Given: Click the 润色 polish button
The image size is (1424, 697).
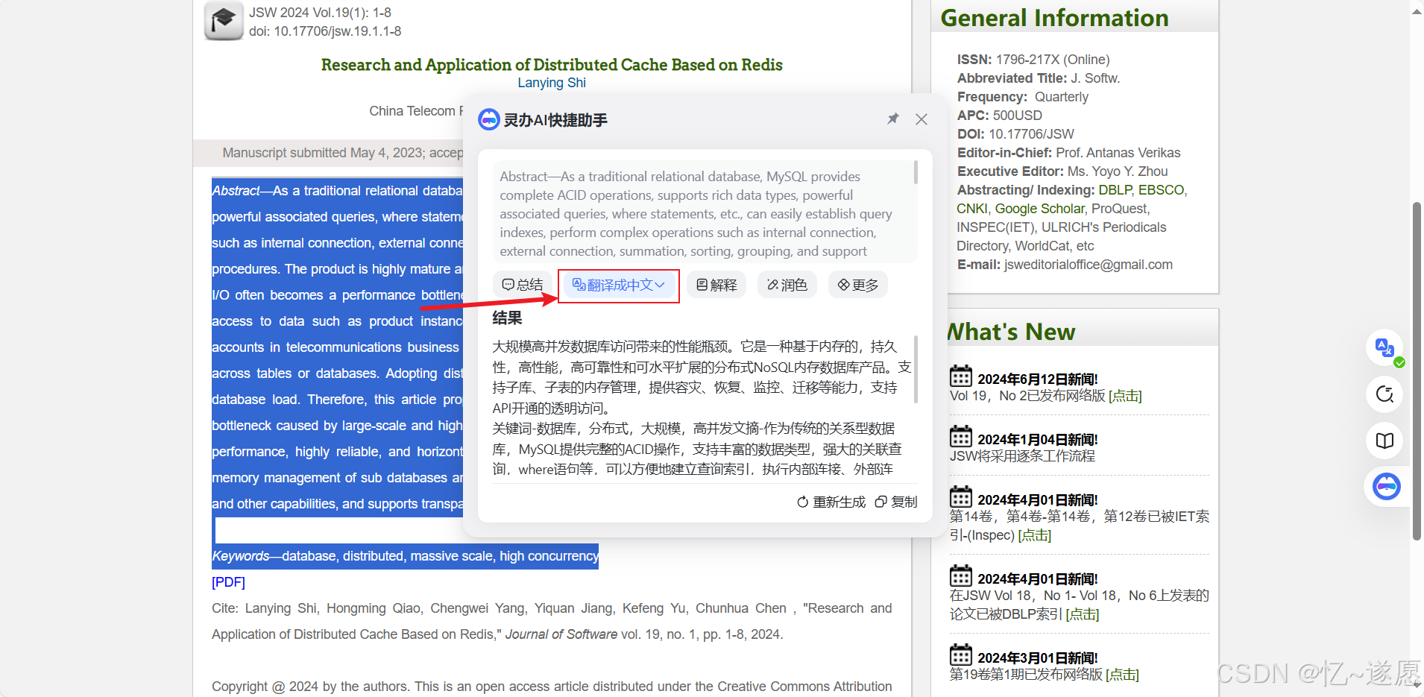Looking at the screenshot, I should pos(787,285).
